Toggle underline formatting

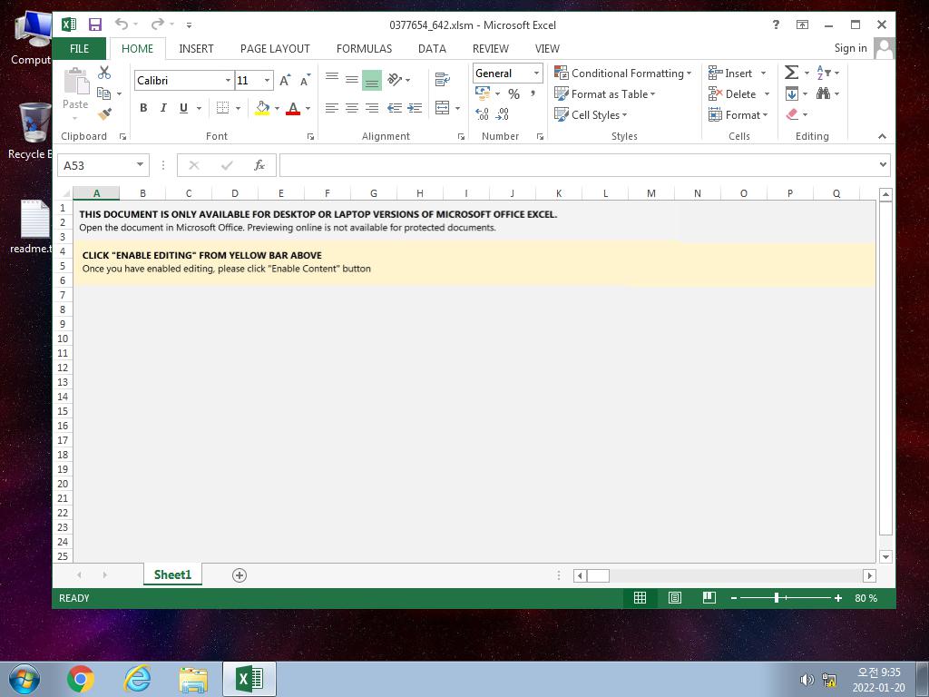click(183, 108)
